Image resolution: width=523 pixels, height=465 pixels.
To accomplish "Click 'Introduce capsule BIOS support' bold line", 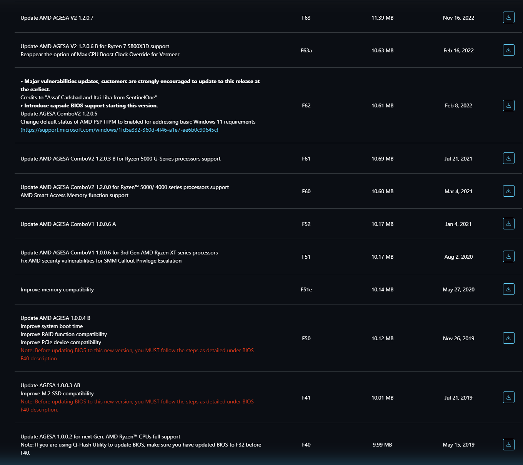I will [89, 105].
